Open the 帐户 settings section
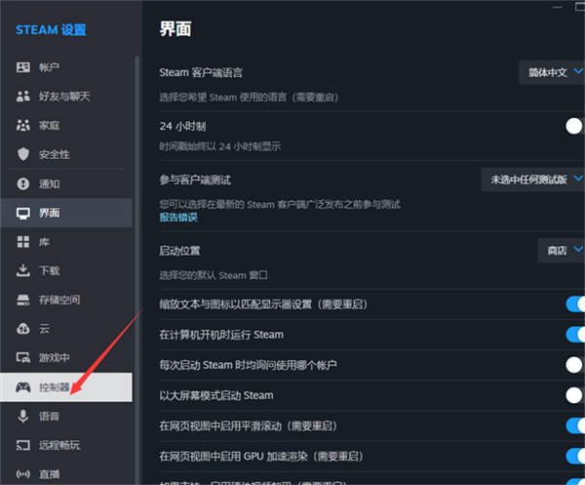 coord(66,67)
